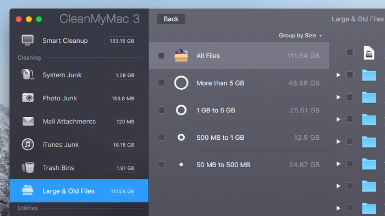Click the document file icon in file list
The image size is (385, 216).
(369, 53)
